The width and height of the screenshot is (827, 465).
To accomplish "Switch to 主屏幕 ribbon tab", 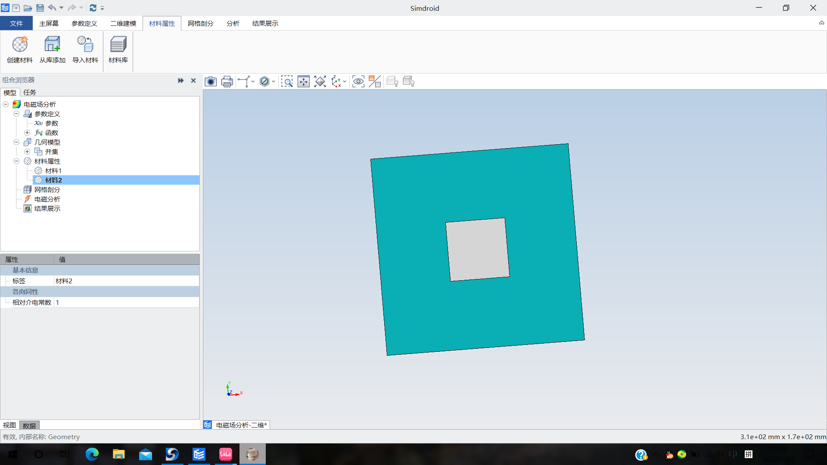I will (49, 23).
